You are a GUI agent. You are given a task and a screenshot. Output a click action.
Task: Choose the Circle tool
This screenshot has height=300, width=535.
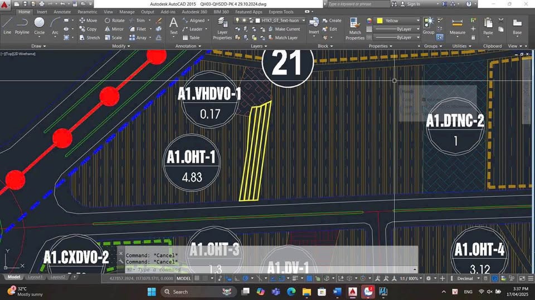pyautogui.click(x=40, y=24)
